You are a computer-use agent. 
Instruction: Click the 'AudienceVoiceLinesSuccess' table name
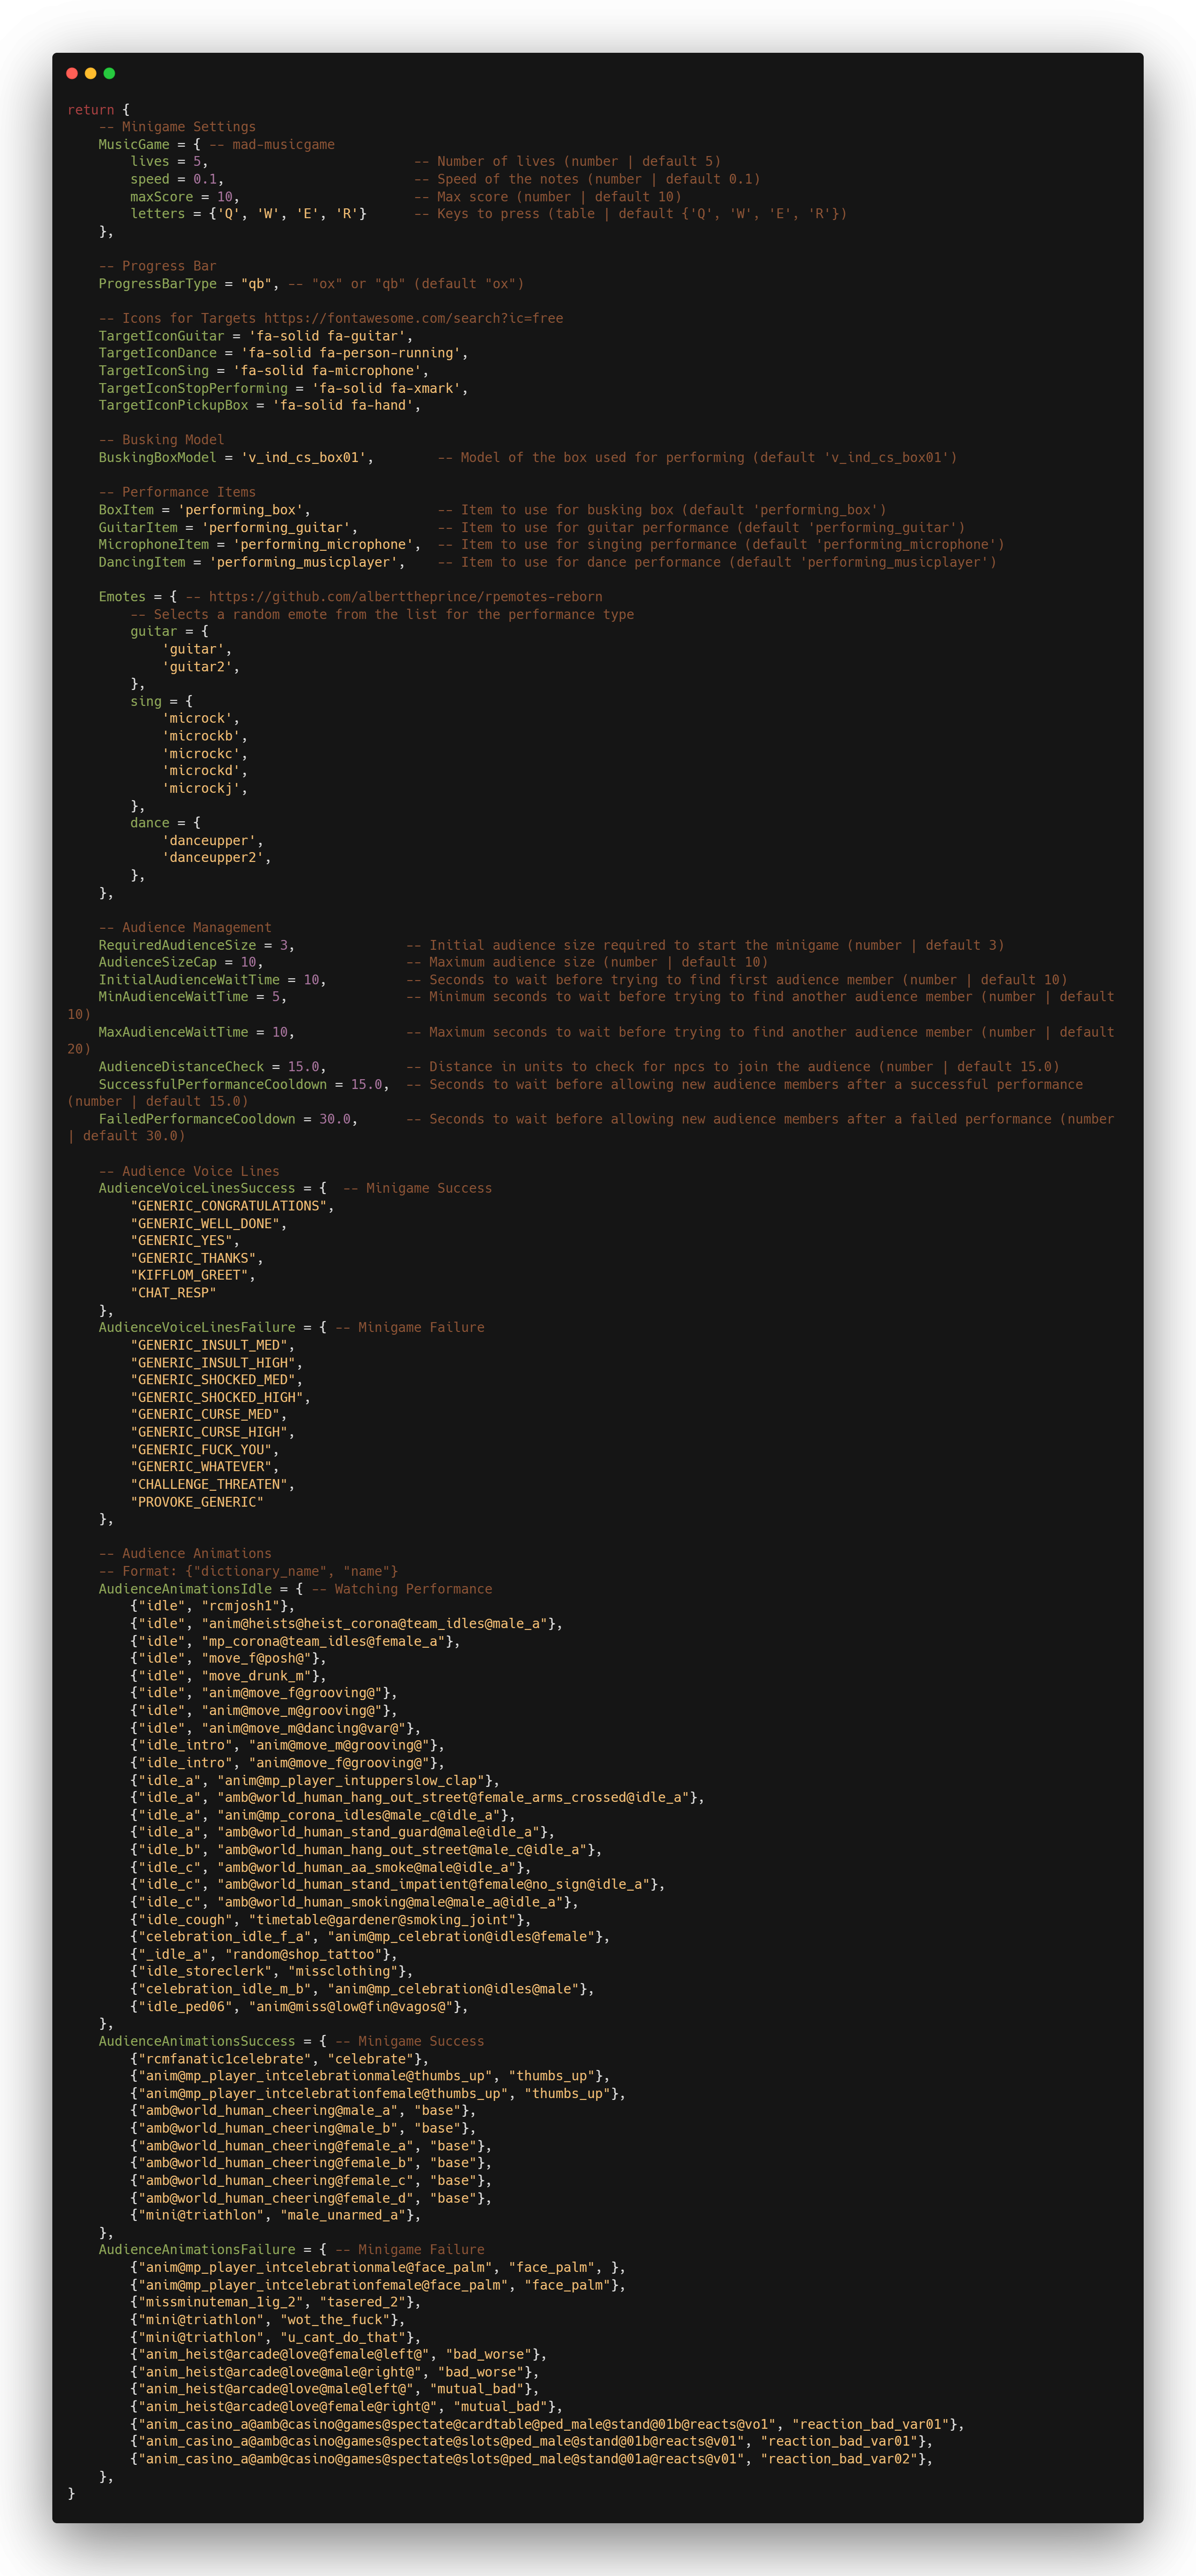(x=197, y=1189)
